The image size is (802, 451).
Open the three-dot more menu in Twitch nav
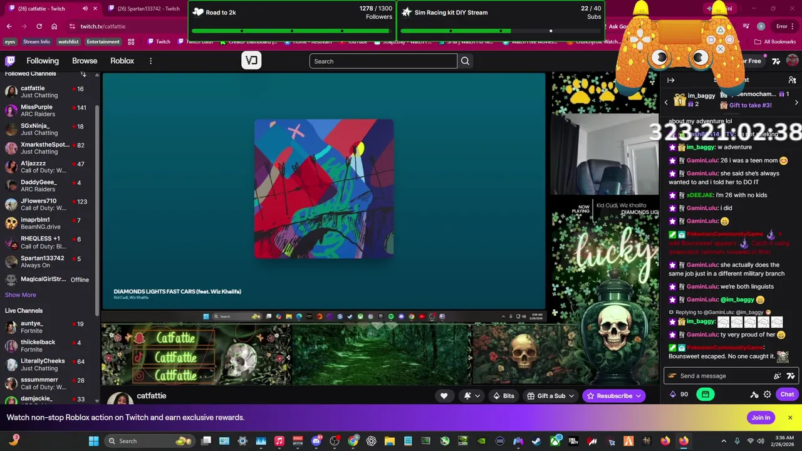tap(150, 61)
